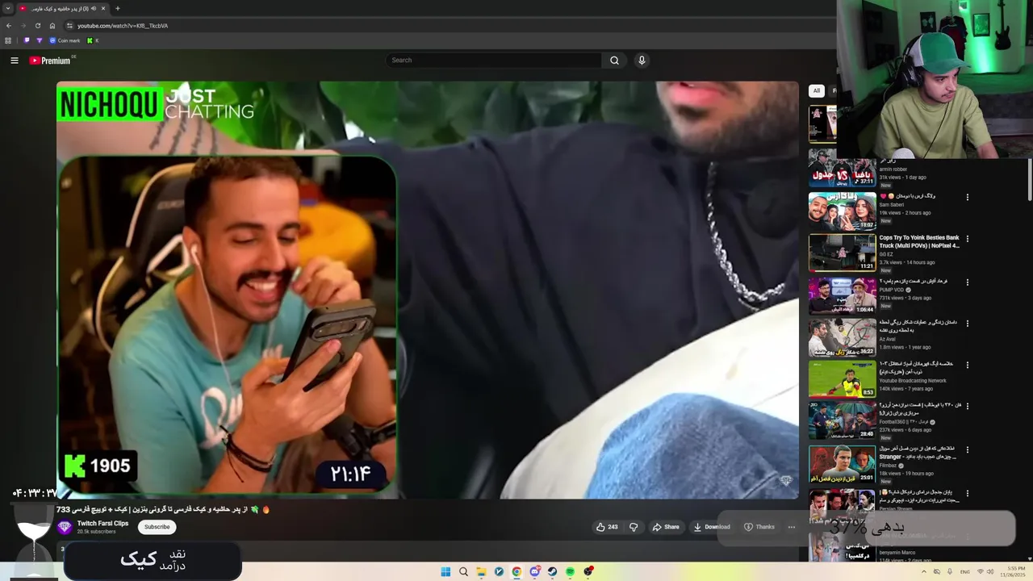Viewport: 1033px width, 581px height.
Task: Open taskbar search icon
Action: [x=463, y=571]
